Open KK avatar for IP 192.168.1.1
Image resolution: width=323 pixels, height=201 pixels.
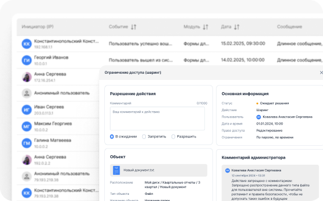[x=26, y=44]
